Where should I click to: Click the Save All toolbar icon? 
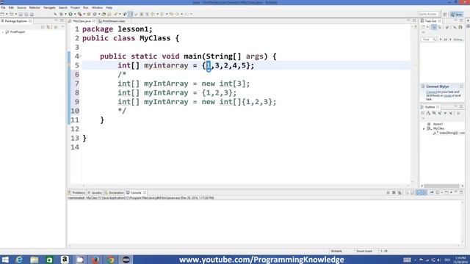pyautogui.click(x=26, y=14)
